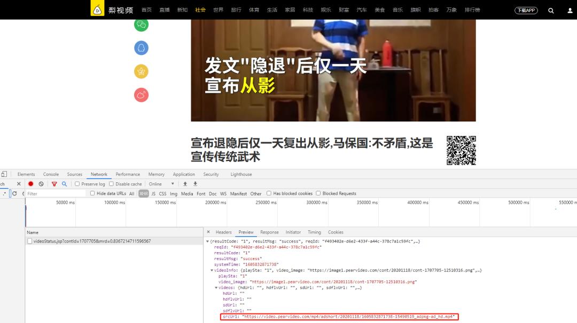Switch to the Console panel
Viewport: 577px width, 323px height.
click(x=51, y=174)
